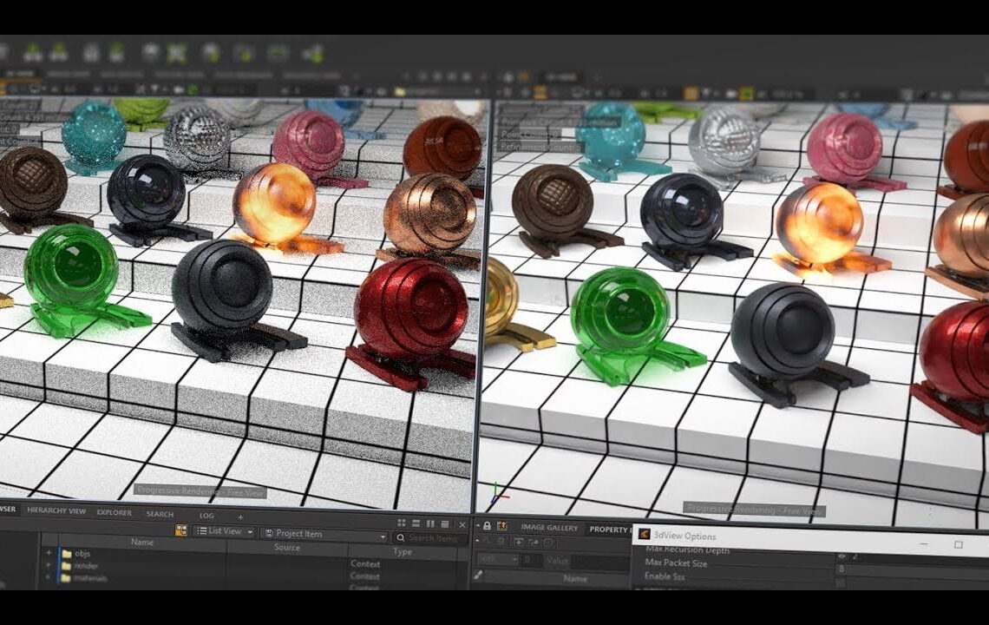Expand the objs folder

point(49,553)
